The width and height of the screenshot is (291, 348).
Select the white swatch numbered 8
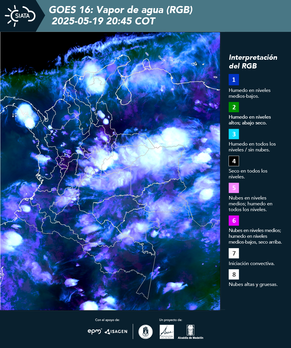[234, 274]
